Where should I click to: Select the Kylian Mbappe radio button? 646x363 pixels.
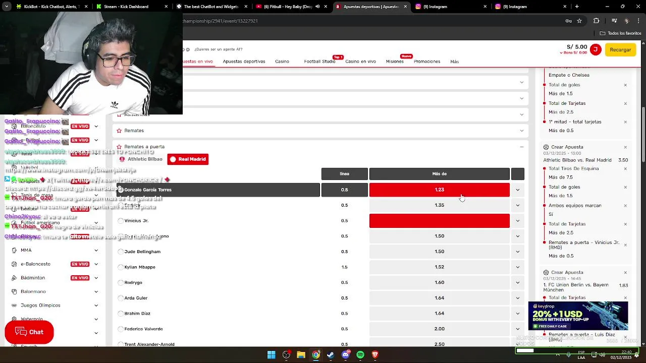pyautogui.click(x=121, y=267)
